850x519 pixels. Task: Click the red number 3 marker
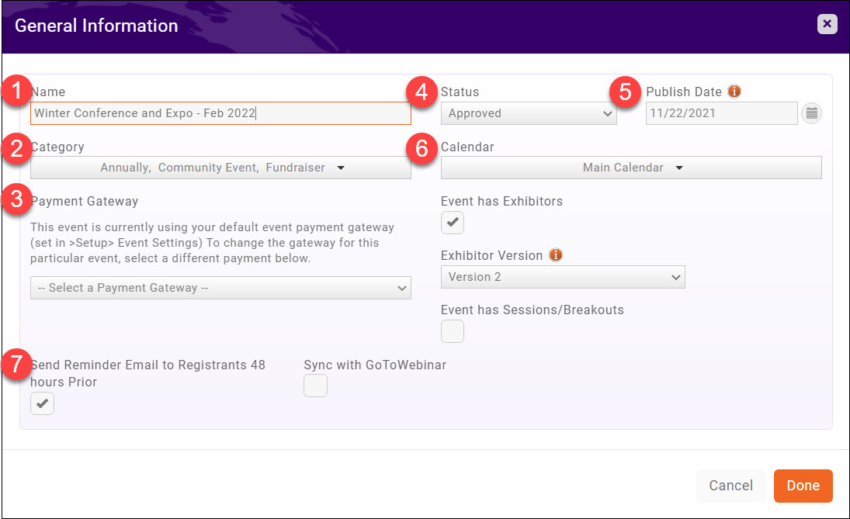(x=16, y=199)
